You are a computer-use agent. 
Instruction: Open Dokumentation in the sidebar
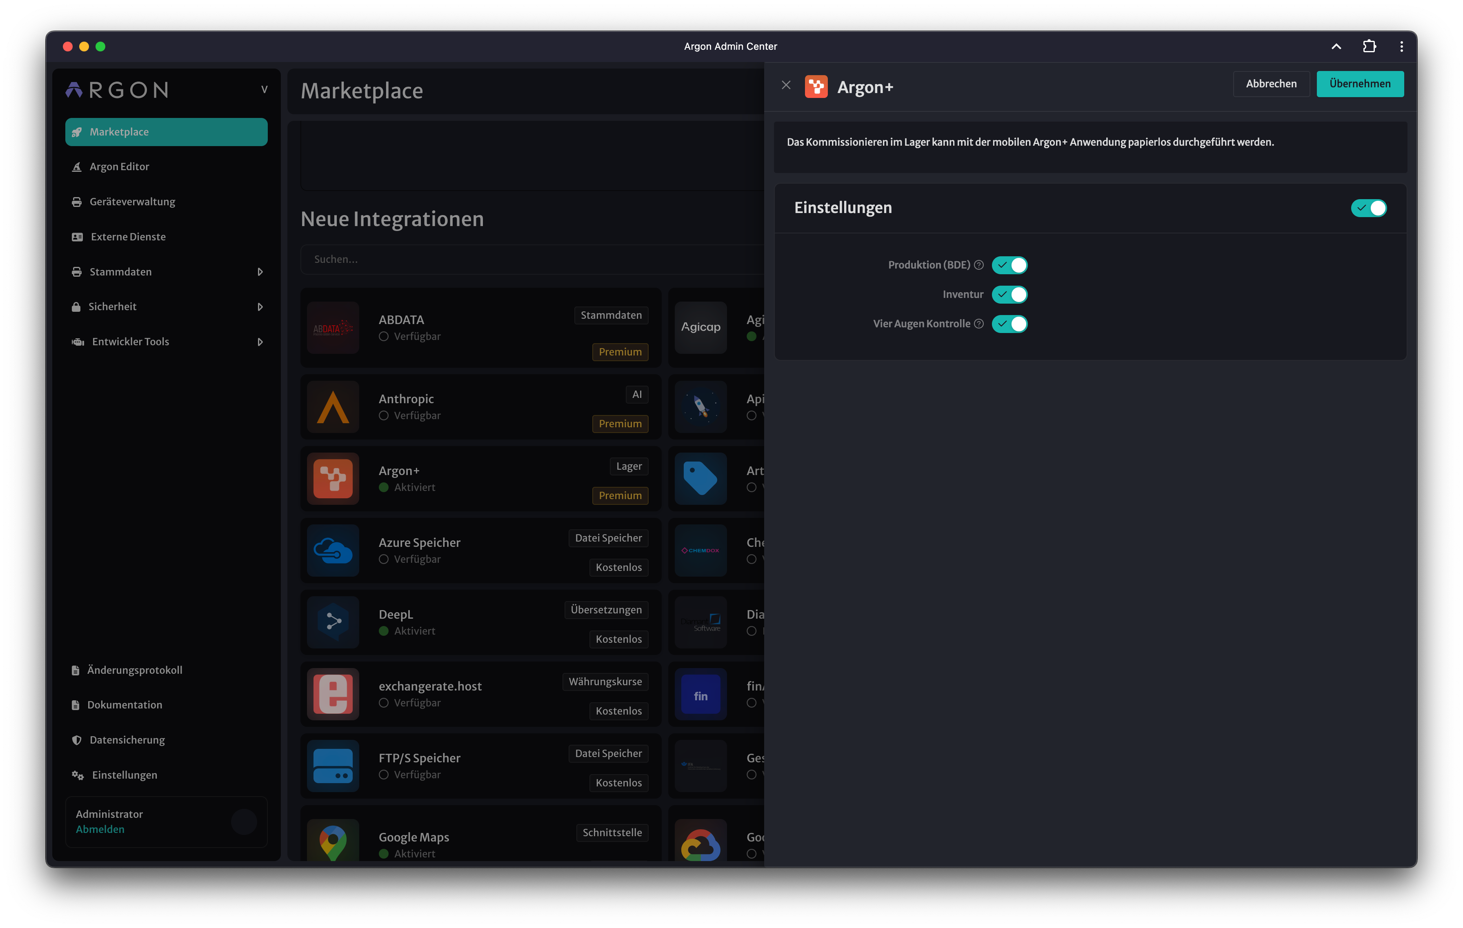click(x=166, y=705)
